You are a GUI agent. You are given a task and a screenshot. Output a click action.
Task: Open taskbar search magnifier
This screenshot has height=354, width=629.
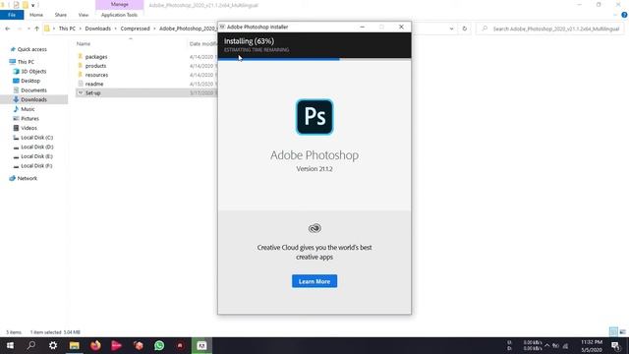[x=31, y=345]
